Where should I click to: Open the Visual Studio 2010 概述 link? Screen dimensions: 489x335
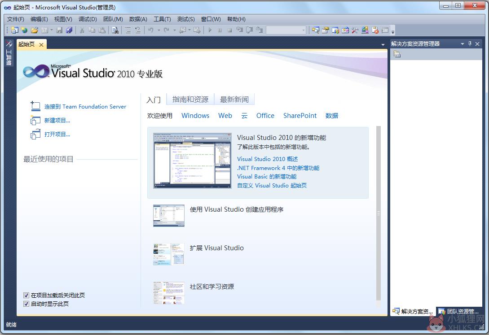click(x=267, y=159)
